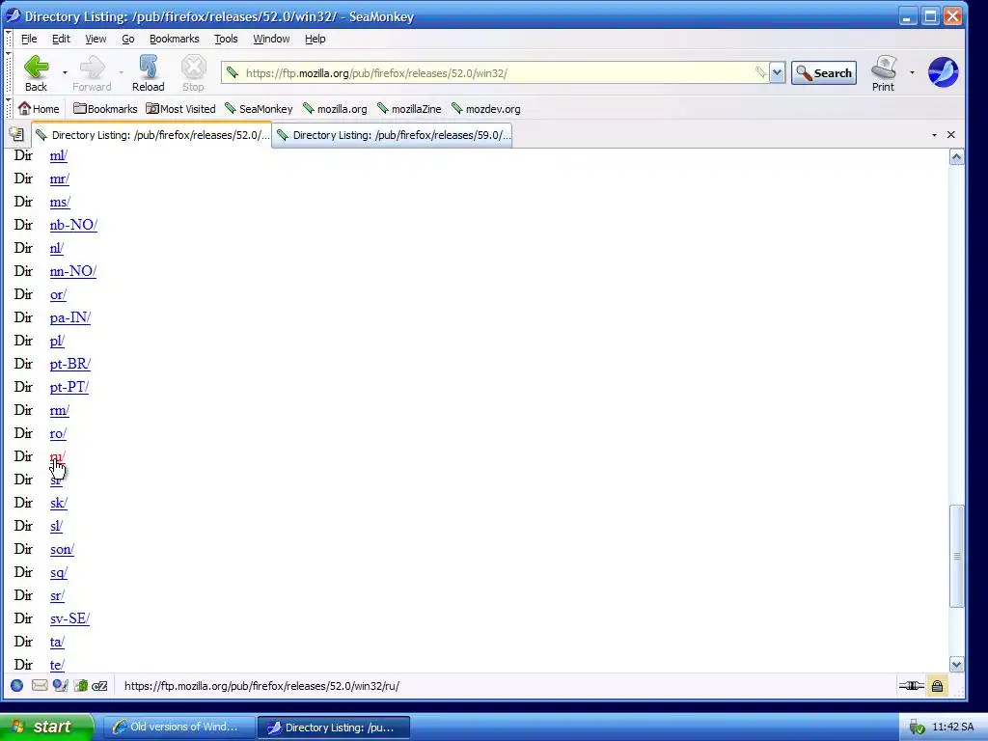Screen dimensions: 988x741
Task: Open the pt-PT/ directory link
Action: [69, 387]
